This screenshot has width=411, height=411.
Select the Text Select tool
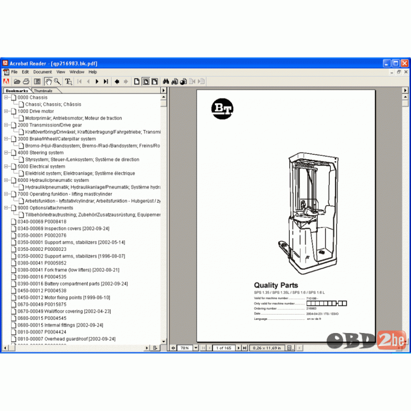click(x=68, y=82)
